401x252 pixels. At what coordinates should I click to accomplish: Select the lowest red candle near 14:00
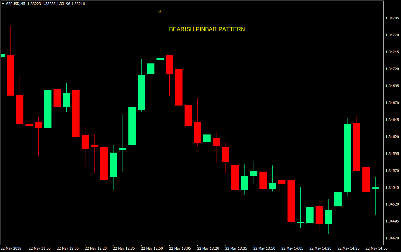click(x=291, y=202)
